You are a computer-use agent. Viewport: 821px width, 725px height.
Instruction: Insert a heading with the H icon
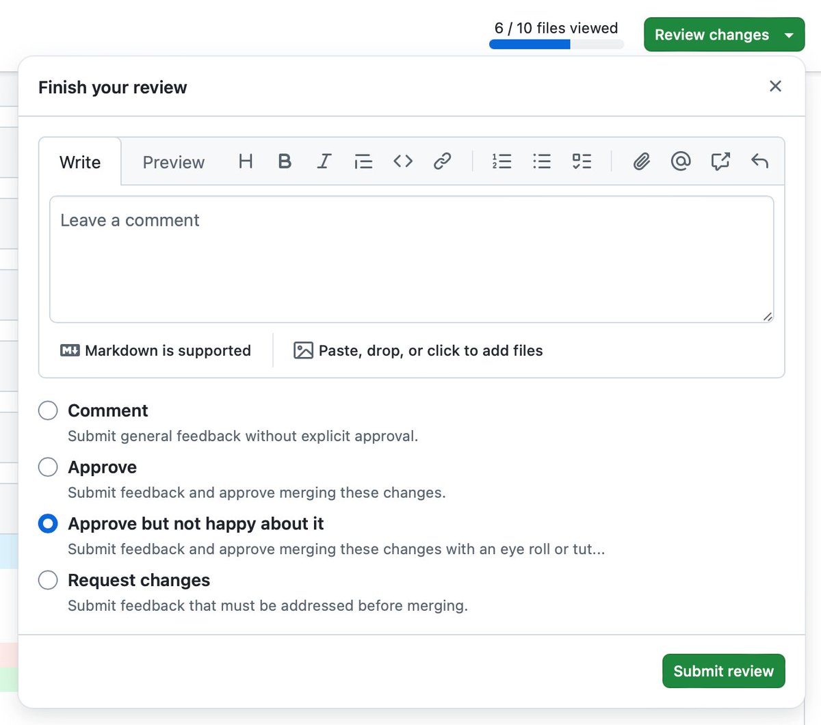click(246, 161)
